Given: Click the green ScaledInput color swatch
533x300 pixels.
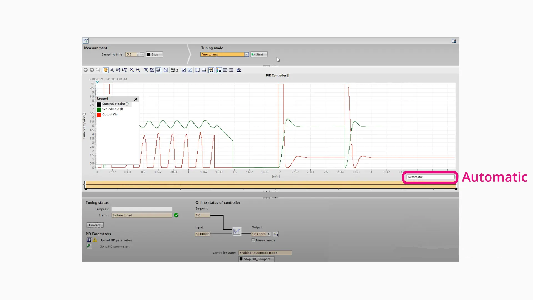Looking at the screenshot, I should tap(99, 109).
